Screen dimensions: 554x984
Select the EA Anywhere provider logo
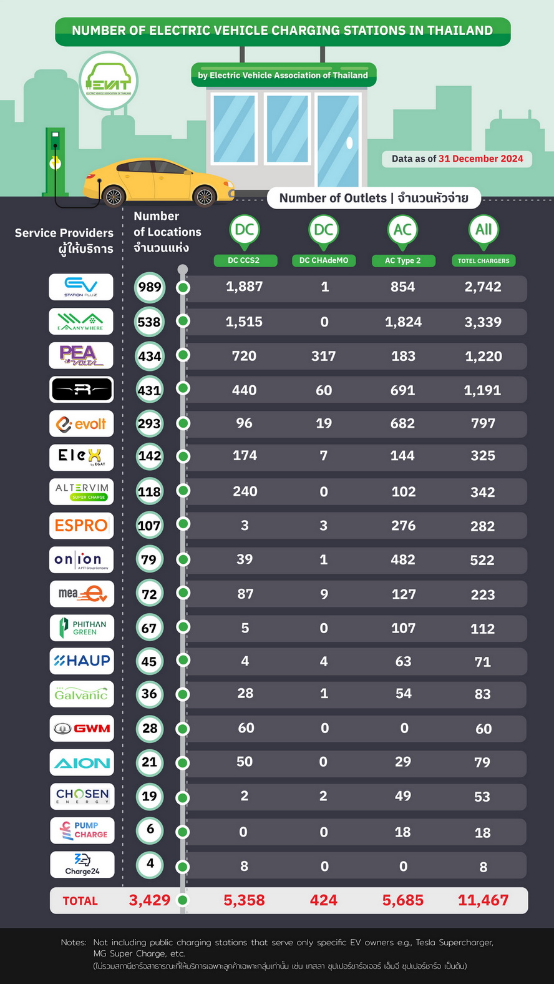coord(81,322)
